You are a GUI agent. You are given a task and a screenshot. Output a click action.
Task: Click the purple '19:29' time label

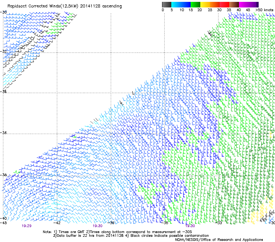(27, 226)
